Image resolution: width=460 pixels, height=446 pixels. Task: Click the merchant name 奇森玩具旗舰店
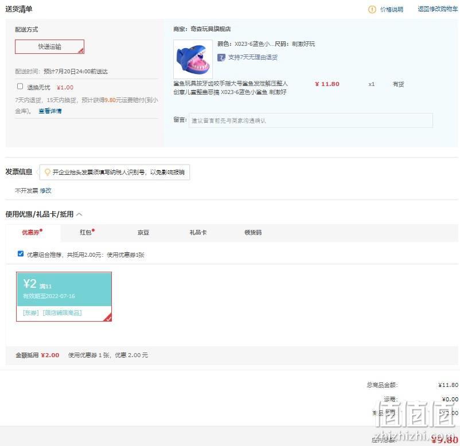[210, 29]
